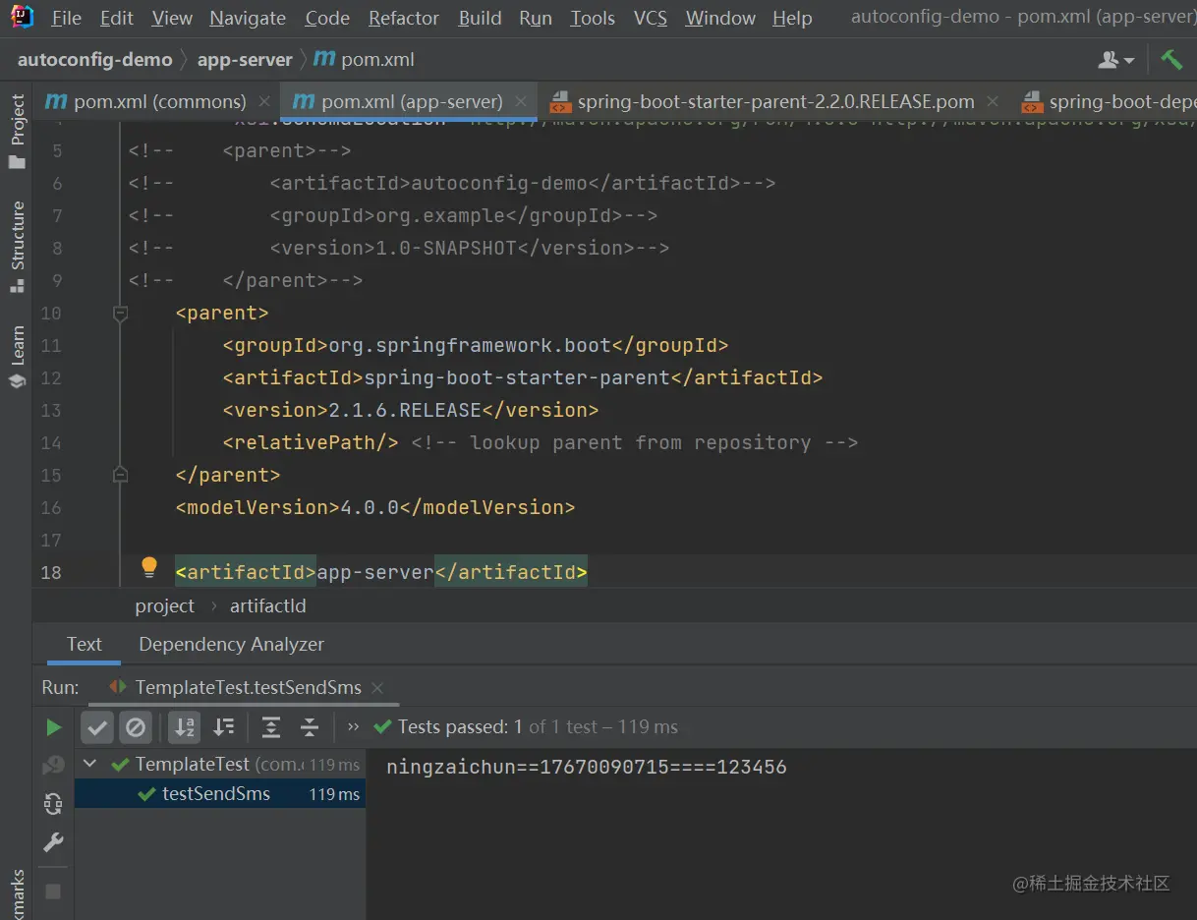Click app-server breadcrumb in navigation bar
The image size is (1197, 920).
[x=245, y=59]
